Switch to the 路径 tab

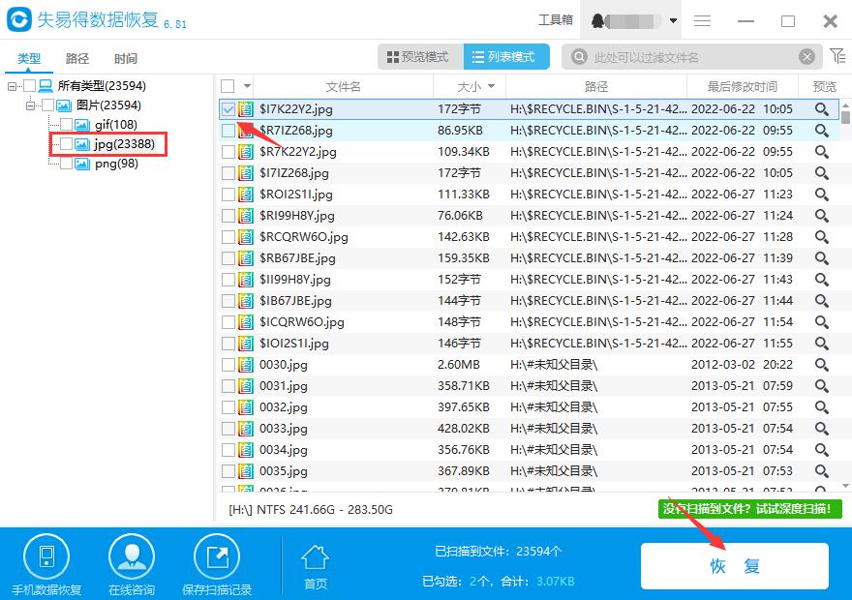[x=77, y=58]
